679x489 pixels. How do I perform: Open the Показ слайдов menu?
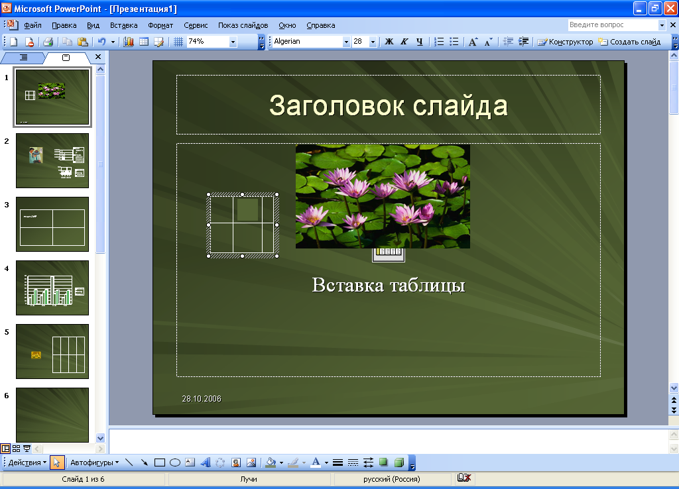click(x=243, y=25)
